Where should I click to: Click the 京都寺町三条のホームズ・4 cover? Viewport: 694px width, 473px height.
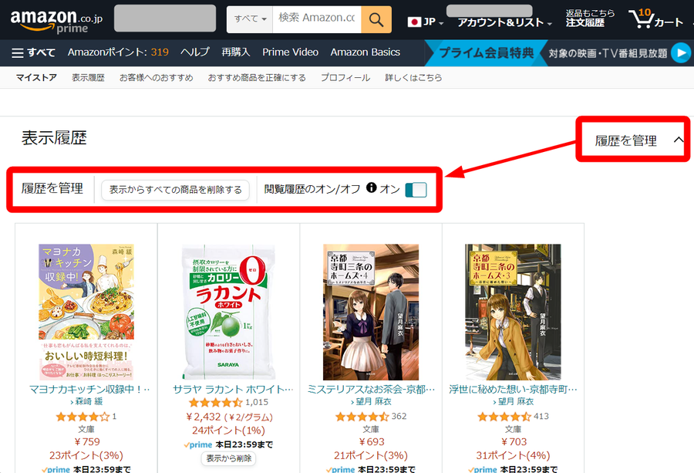click(371, 312)
